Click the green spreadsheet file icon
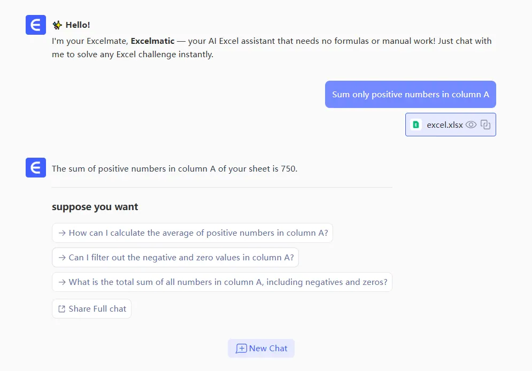This screenshot has width=532, height=371. pos(416,125)
